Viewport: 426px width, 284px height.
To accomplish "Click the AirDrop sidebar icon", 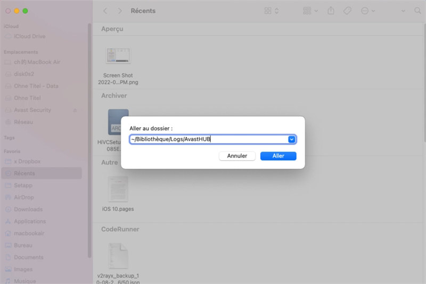I will [x=8, y=197].
